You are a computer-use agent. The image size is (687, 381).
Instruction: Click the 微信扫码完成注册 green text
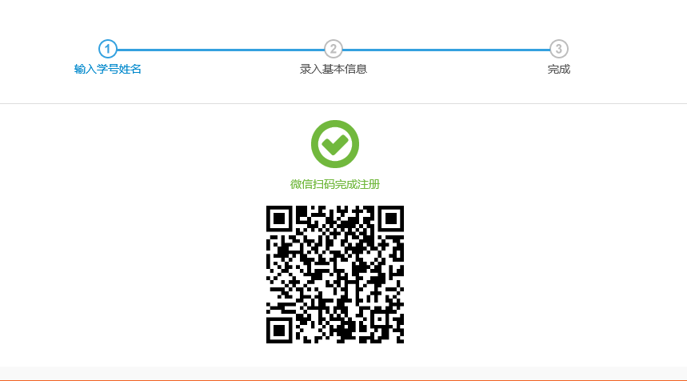[x=335, y=185]
